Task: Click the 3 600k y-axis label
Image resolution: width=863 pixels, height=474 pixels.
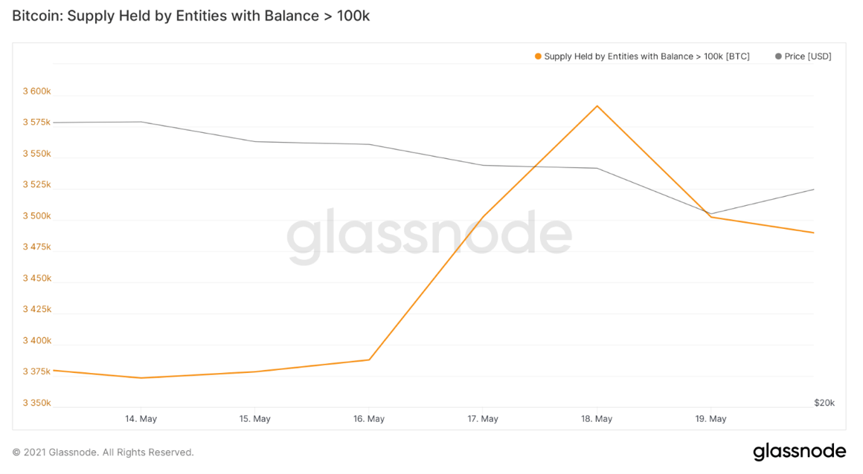Action: click(x=37, y=91)
